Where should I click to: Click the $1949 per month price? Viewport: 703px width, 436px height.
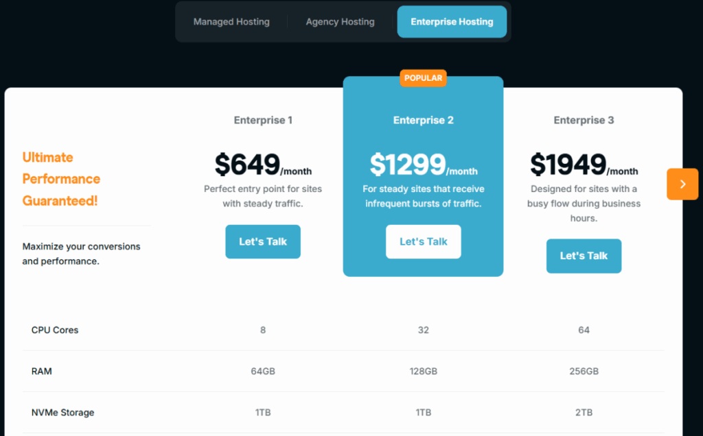click(x=584, y=165)
